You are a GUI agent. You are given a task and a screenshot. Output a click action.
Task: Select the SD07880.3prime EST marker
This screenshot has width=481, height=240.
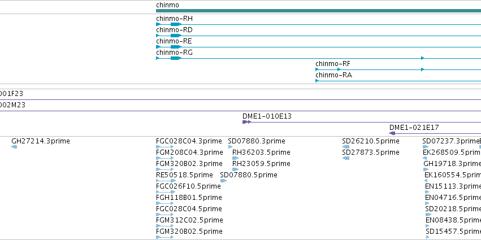click(x=230, y=147)
